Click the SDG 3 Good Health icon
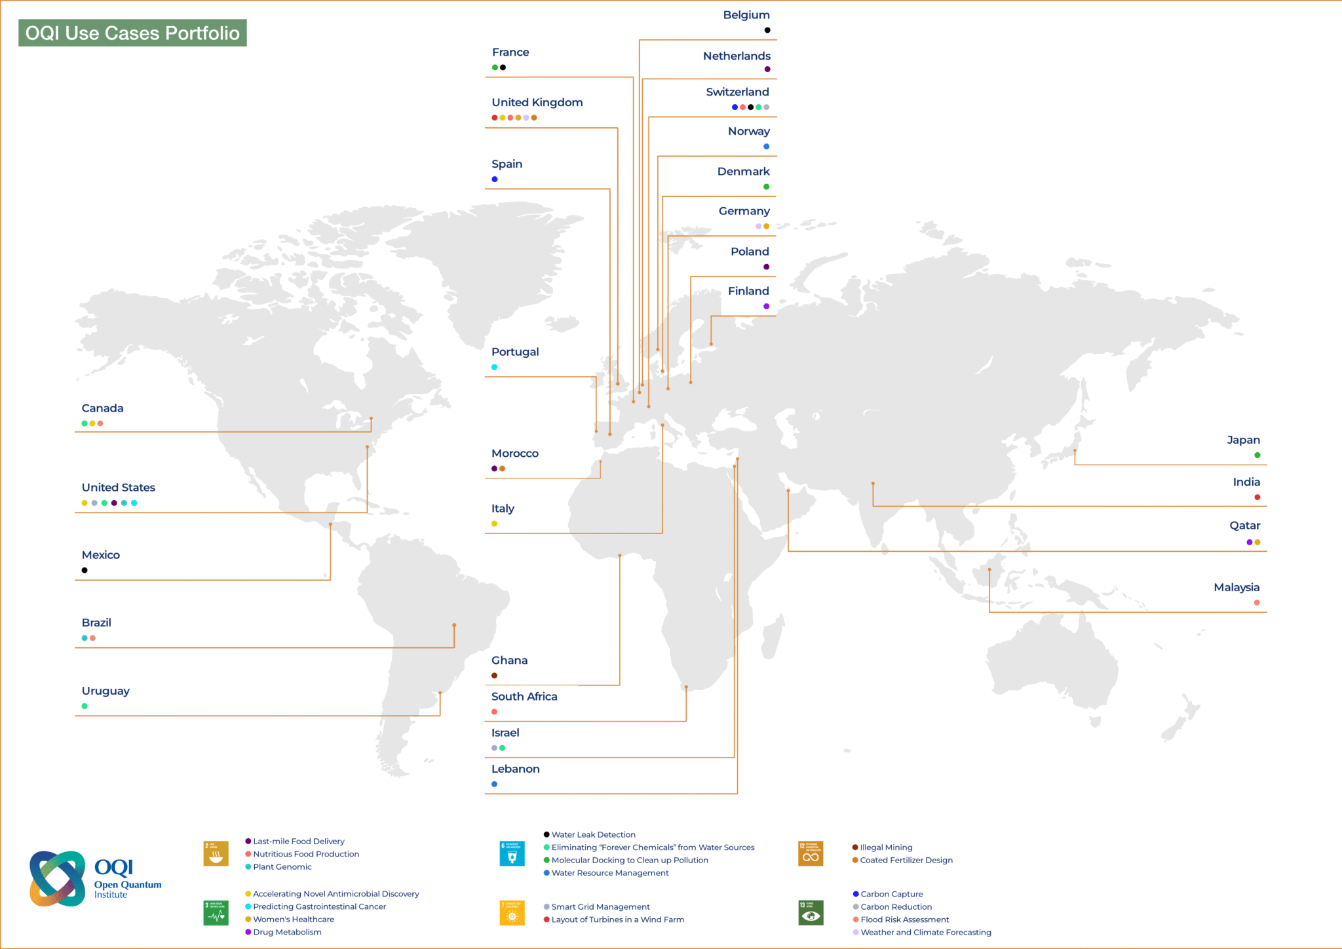The width and height of the screenshot is (1342, 949). (216, 912)
